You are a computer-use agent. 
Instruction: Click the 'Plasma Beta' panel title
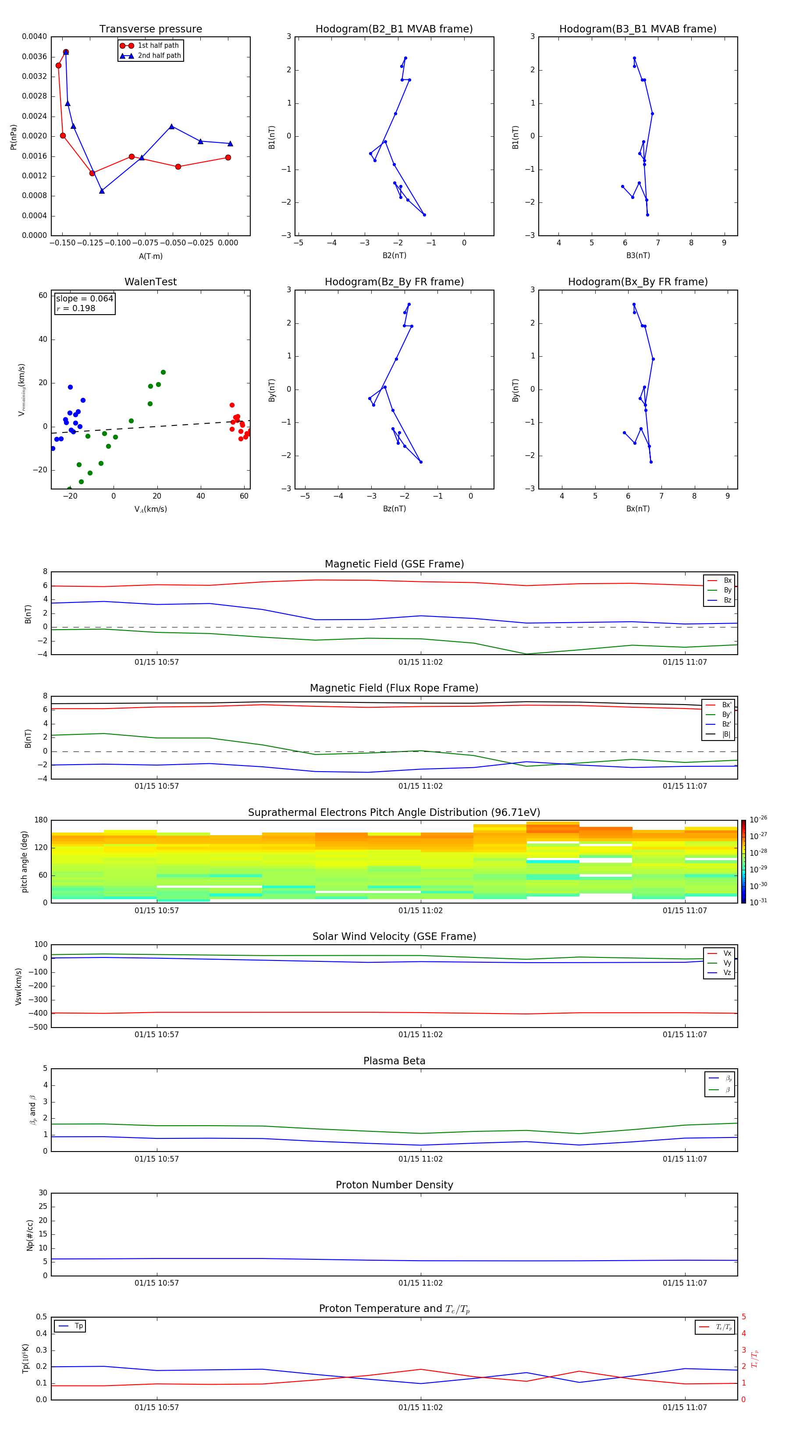[394, 1061]
